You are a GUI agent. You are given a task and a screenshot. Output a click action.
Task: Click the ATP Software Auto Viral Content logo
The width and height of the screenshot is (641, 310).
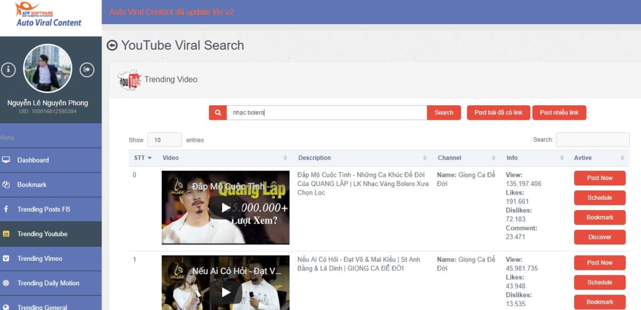48,15
